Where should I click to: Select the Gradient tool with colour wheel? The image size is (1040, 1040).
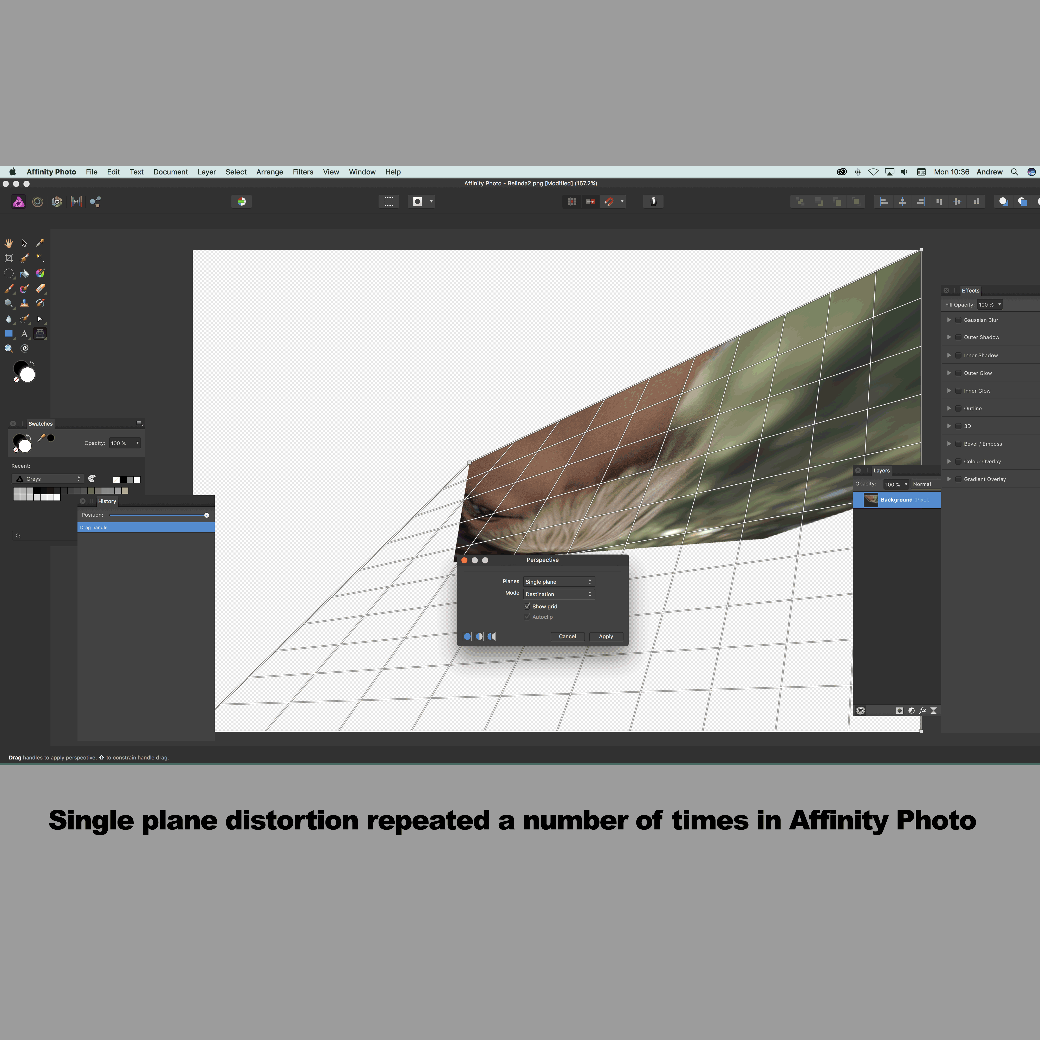click(40, 274)
